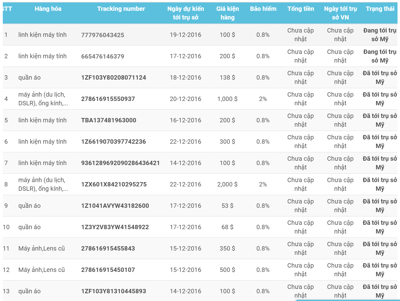Click the item Máy ảnh,Lens cũ in row 12

click(41, 270)
